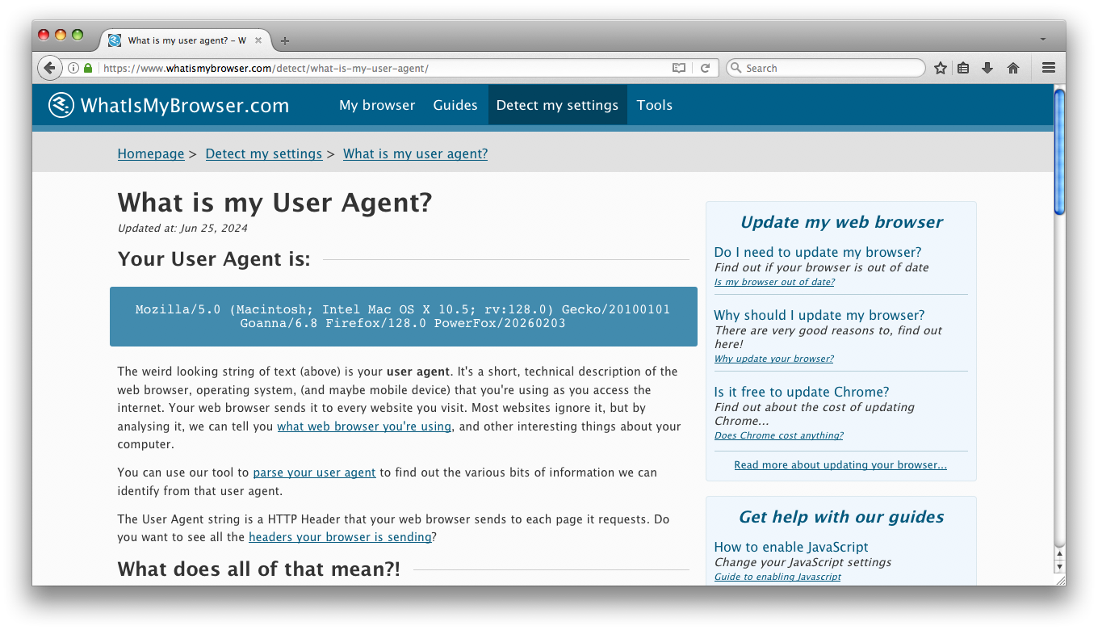The height and width of the screenshot is (630, 1098).
Task: Click the Homepage breadcrumb link
Action: 151,153
